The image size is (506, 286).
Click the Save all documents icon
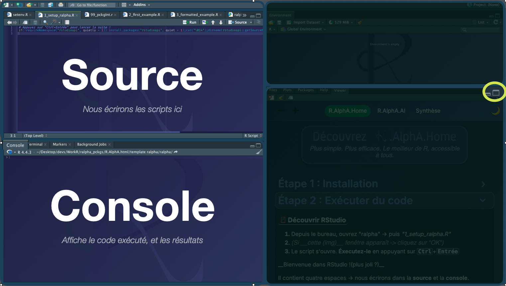51,5
